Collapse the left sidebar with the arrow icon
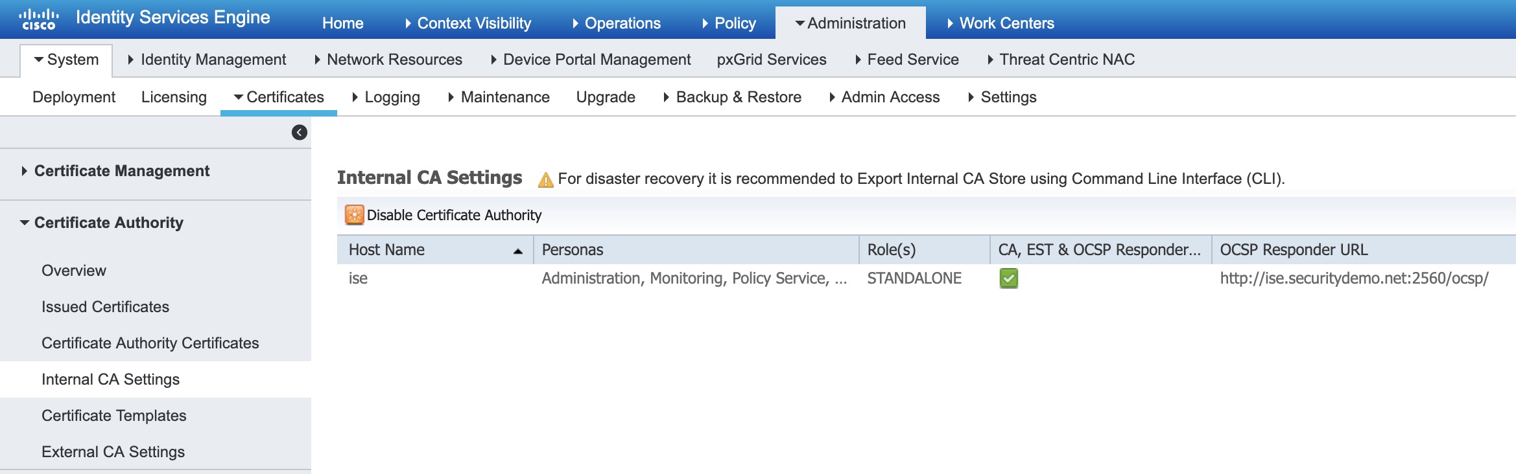 300,133
